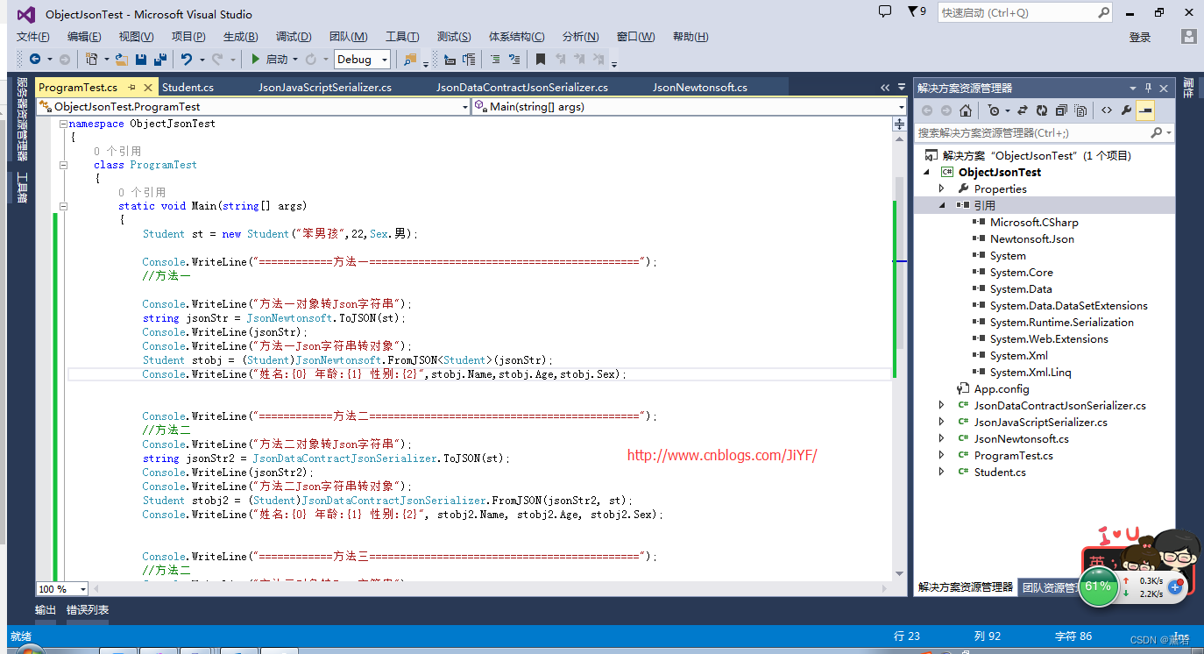The width and height of the screenshot is (1204, 654).
Task: Save all open files
Action: coord(160,60)
